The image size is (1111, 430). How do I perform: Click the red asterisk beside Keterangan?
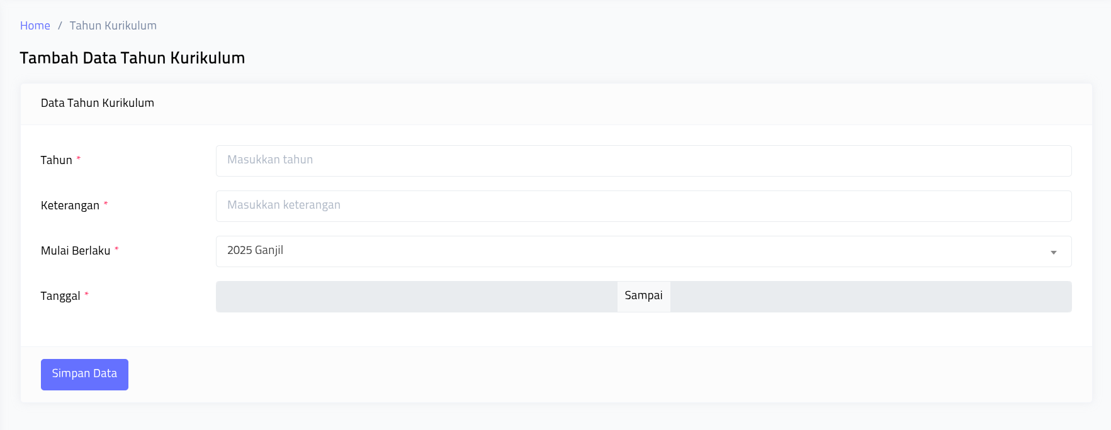106,204
